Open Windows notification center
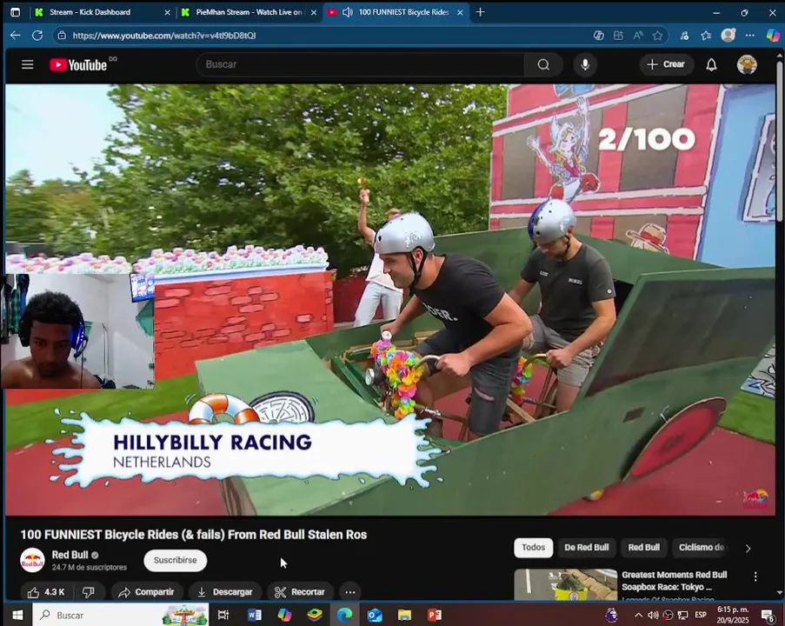 768,615
